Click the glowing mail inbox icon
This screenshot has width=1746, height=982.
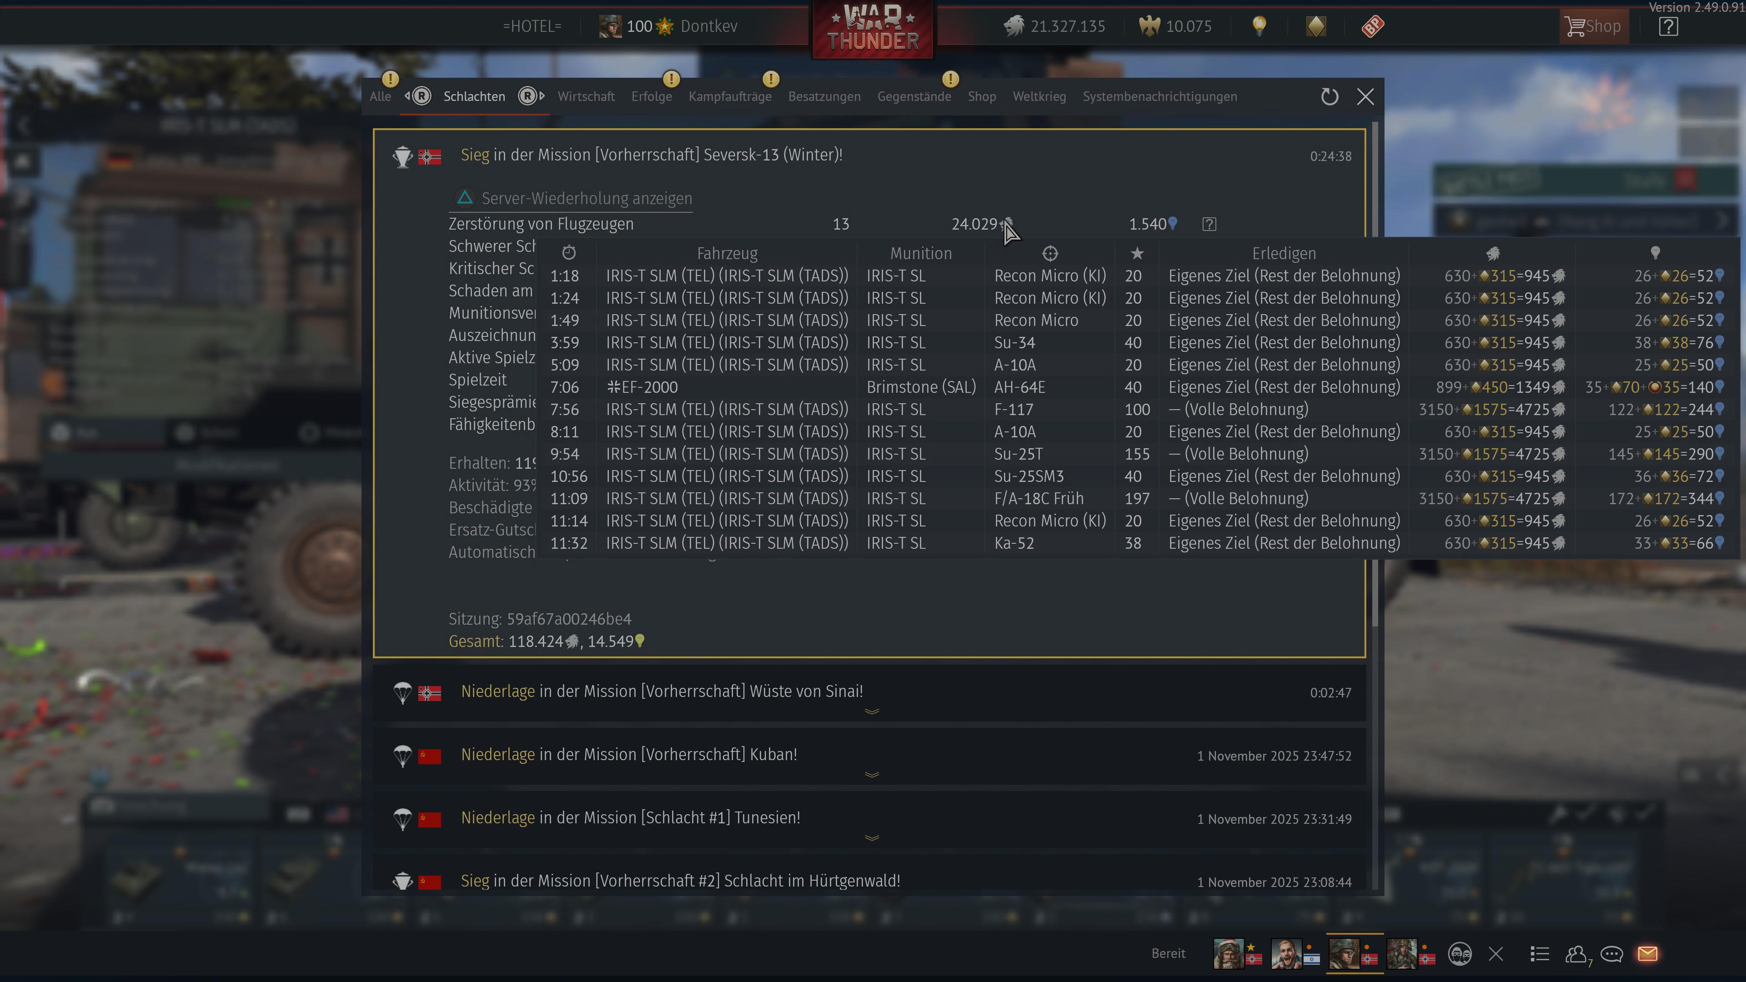(x=1648, y=953)
